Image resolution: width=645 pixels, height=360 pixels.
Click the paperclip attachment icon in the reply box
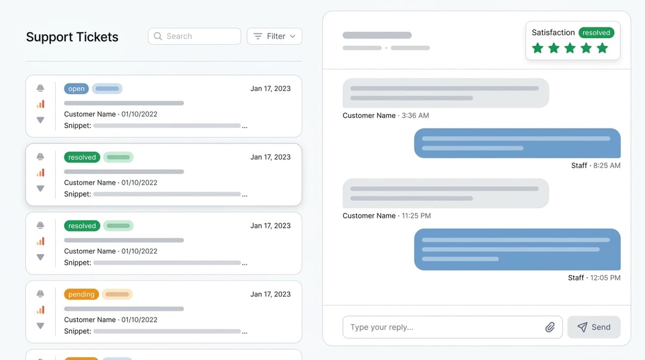(x=550, y=327)
